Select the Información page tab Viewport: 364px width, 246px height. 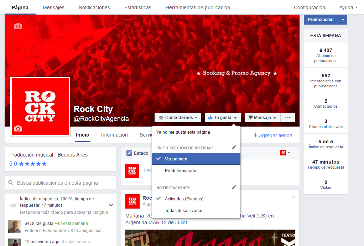pyautogui.click(x=114, y=135)
